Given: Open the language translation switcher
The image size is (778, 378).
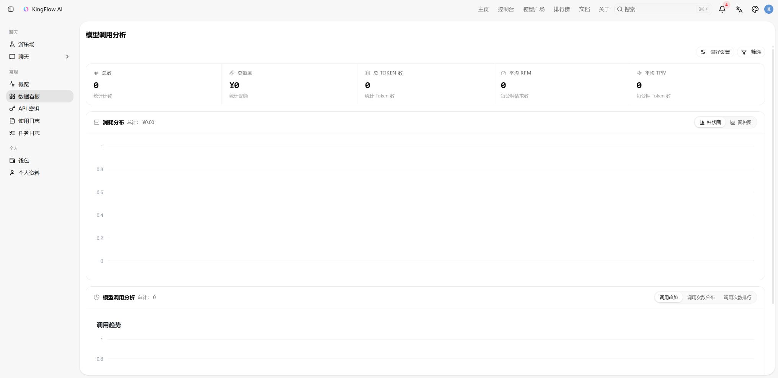Looking at the screenshot, I should (739, 9).
